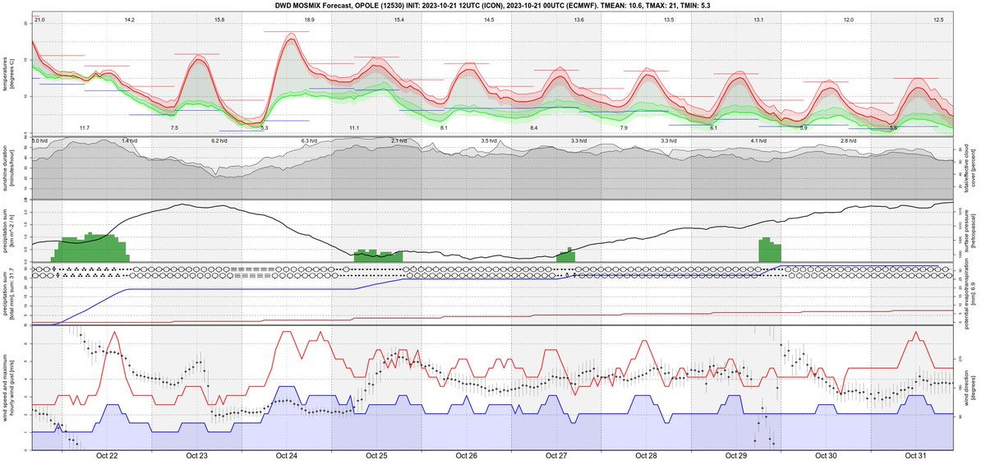Select the Oct 31 date label

point(916,456)
